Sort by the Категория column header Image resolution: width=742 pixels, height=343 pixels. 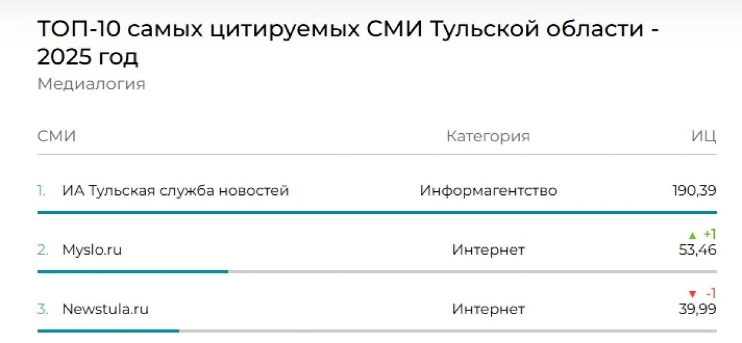click(x=488, y=136)
